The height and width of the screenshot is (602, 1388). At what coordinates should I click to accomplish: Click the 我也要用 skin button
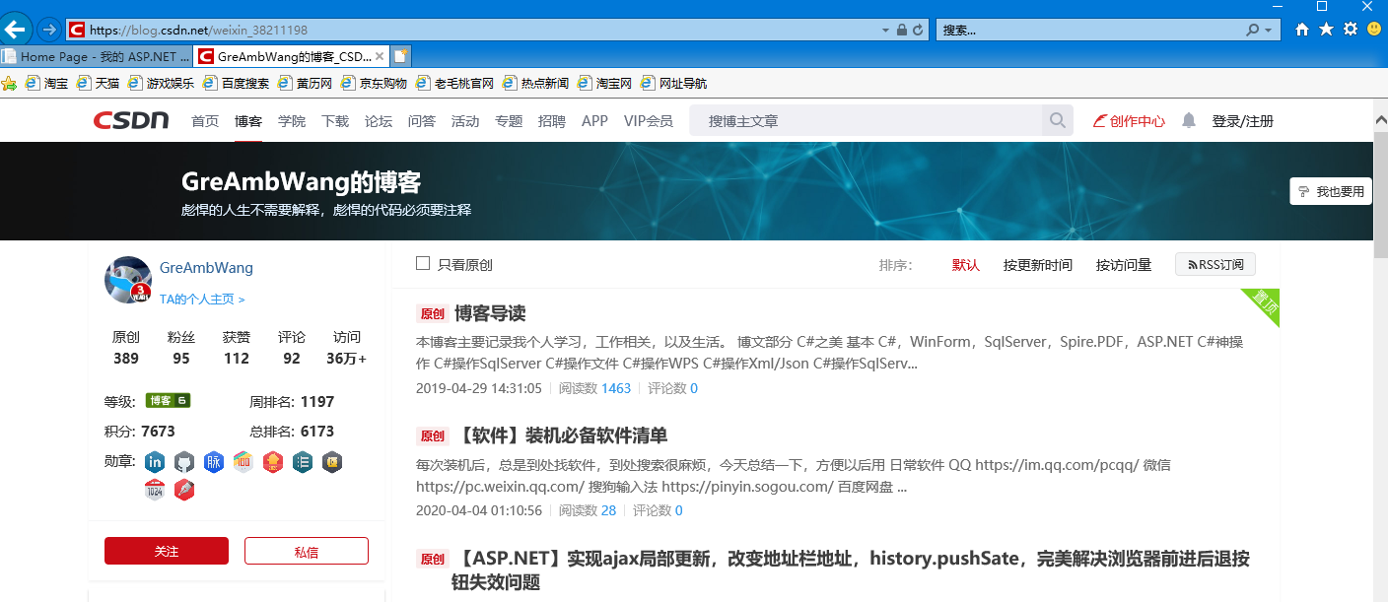[x=1331, y=191]
